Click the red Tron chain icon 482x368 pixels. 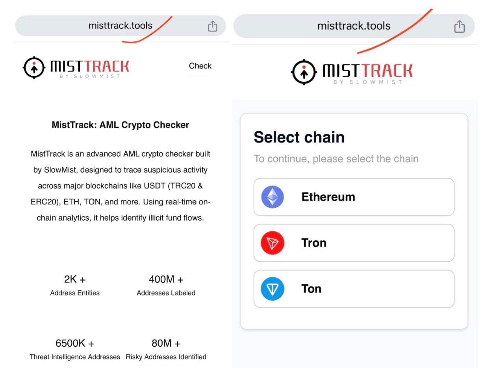click(x=272, y=243)
